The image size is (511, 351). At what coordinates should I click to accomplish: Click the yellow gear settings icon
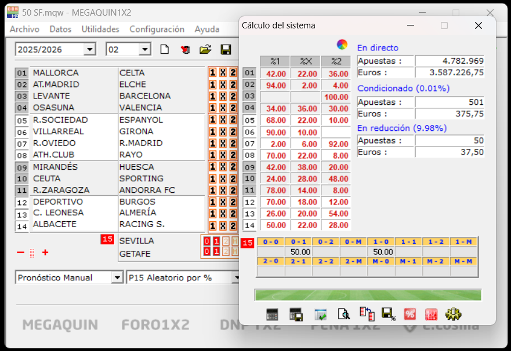click(x=454, y=315)
